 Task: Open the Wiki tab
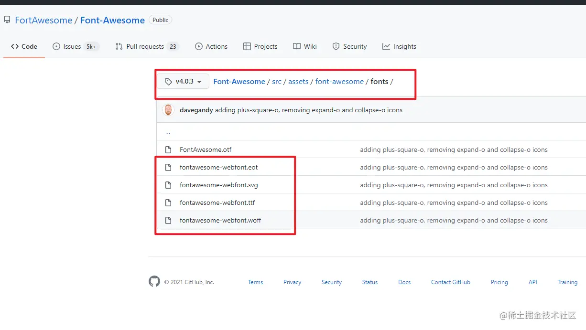tap(305, 46)
